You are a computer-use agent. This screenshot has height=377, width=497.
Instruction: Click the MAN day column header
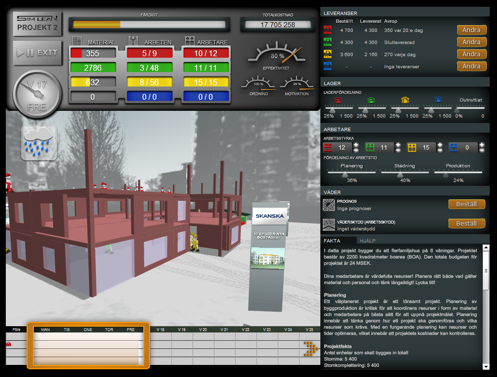tap(45, 330)
